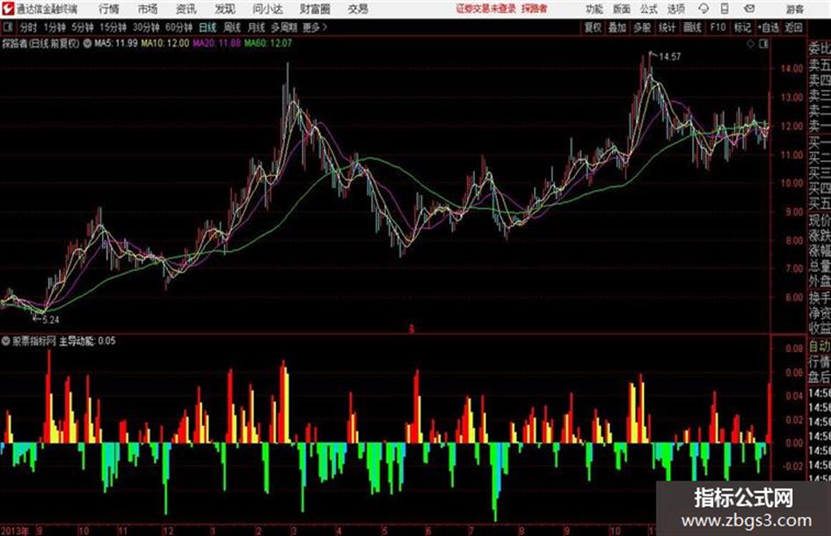This screenshot has width=831, height=536.
Task: Click the MA60: 12.07 indicator value
Action: [268, 43]
